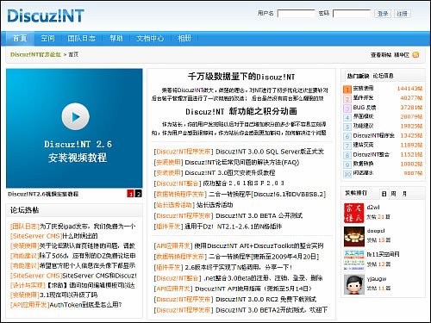Open Discuz!NT 3.0图文安装升级教程 post
This screenshot has height=323, width=431.
(x=230, y=173)
